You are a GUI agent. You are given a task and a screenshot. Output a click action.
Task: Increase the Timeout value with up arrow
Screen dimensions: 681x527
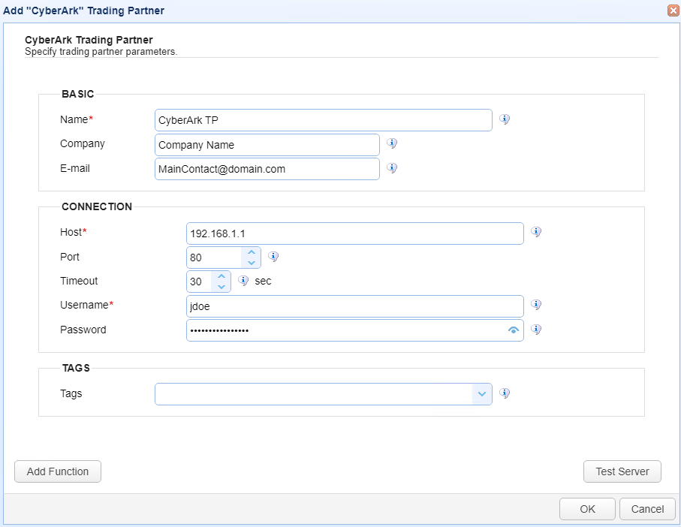(221, 276)
